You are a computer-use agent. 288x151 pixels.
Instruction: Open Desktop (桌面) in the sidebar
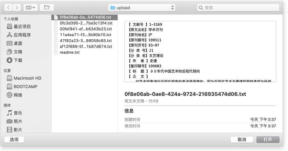[14, 44]
